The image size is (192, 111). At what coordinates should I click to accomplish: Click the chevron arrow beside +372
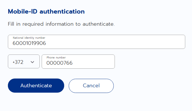pos(32,62)
